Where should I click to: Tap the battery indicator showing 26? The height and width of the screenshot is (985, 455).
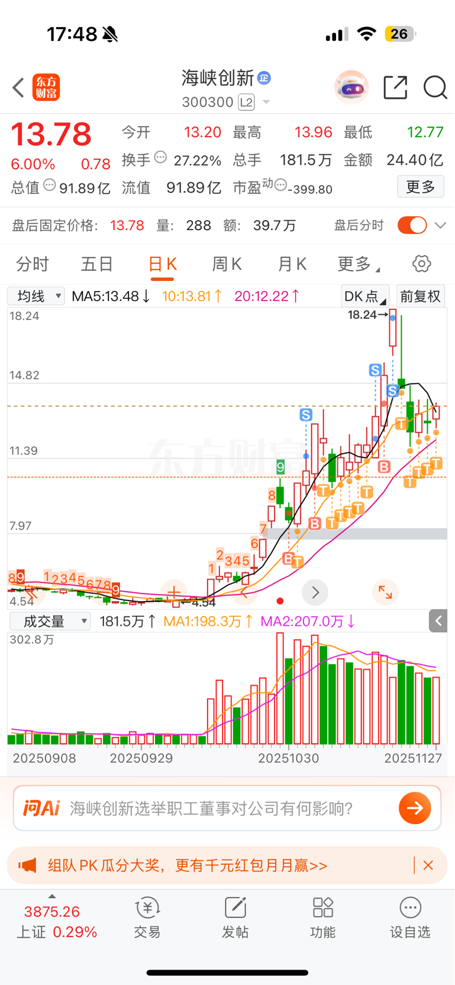[x=400, y=34]
